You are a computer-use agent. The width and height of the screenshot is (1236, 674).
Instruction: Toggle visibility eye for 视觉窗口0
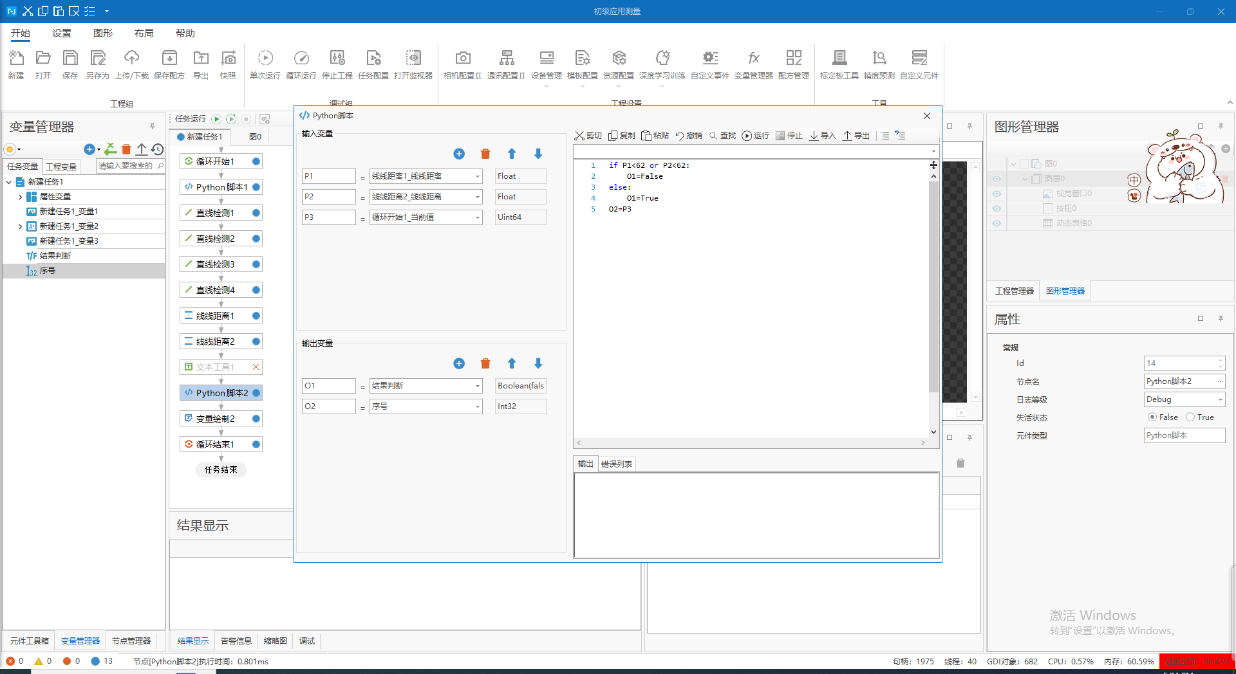(997, 194)
